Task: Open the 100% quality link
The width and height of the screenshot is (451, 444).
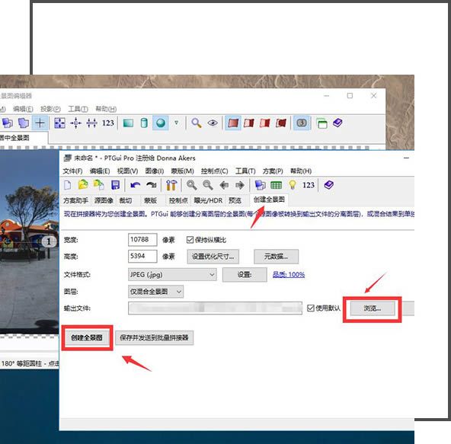Action: coord(289,275)
